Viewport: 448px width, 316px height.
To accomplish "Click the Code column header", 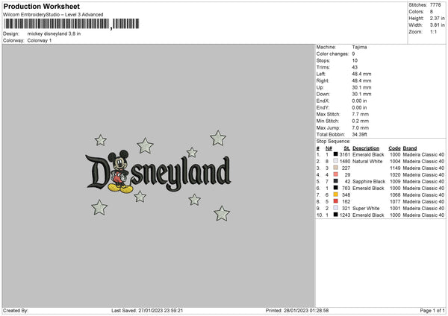I will (x=394, y=148).
